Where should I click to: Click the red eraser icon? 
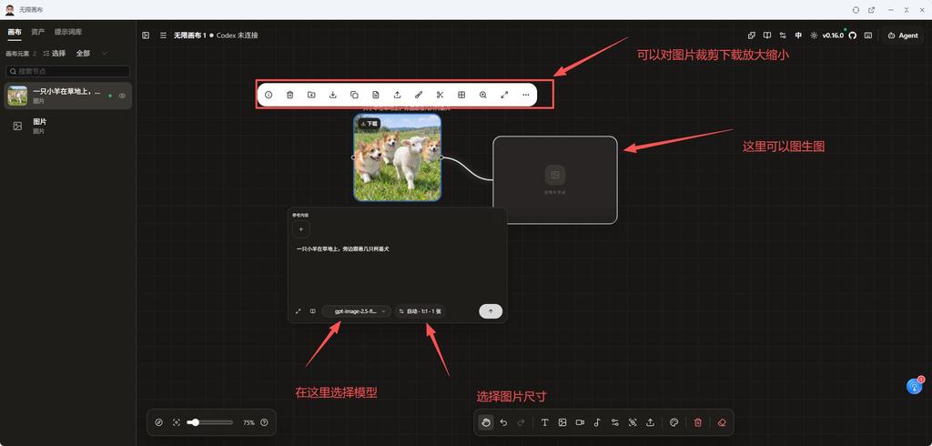pos(722,422)
